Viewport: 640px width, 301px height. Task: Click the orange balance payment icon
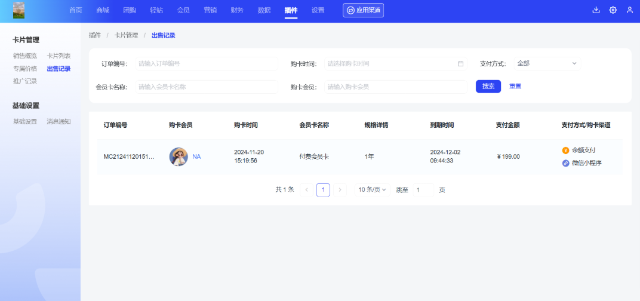click(566, 150)
